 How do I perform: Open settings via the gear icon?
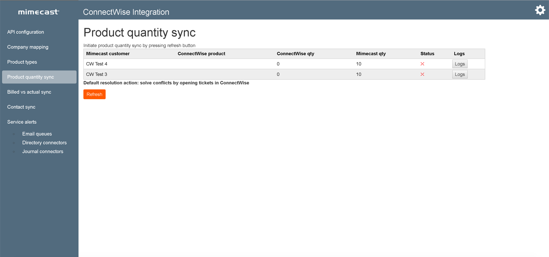(540, 10)
